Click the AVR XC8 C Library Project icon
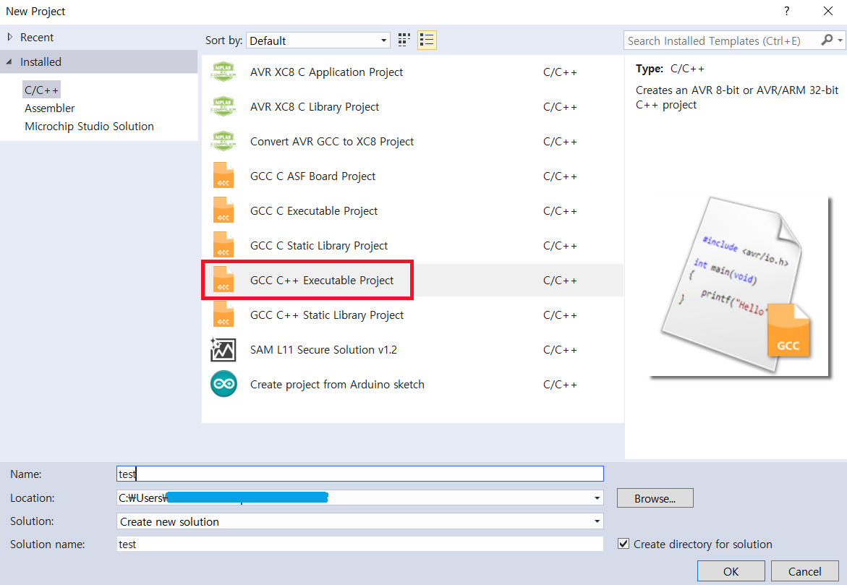847x585 pixels. coord(223,106)
